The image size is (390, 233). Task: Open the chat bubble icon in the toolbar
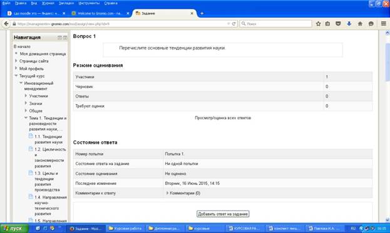(371, 24)
